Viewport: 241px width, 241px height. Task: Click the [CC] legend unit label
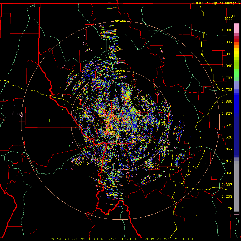coord(228,18)
